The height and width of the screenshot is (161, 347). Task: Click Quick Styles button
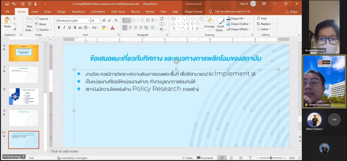coord(220,24)
